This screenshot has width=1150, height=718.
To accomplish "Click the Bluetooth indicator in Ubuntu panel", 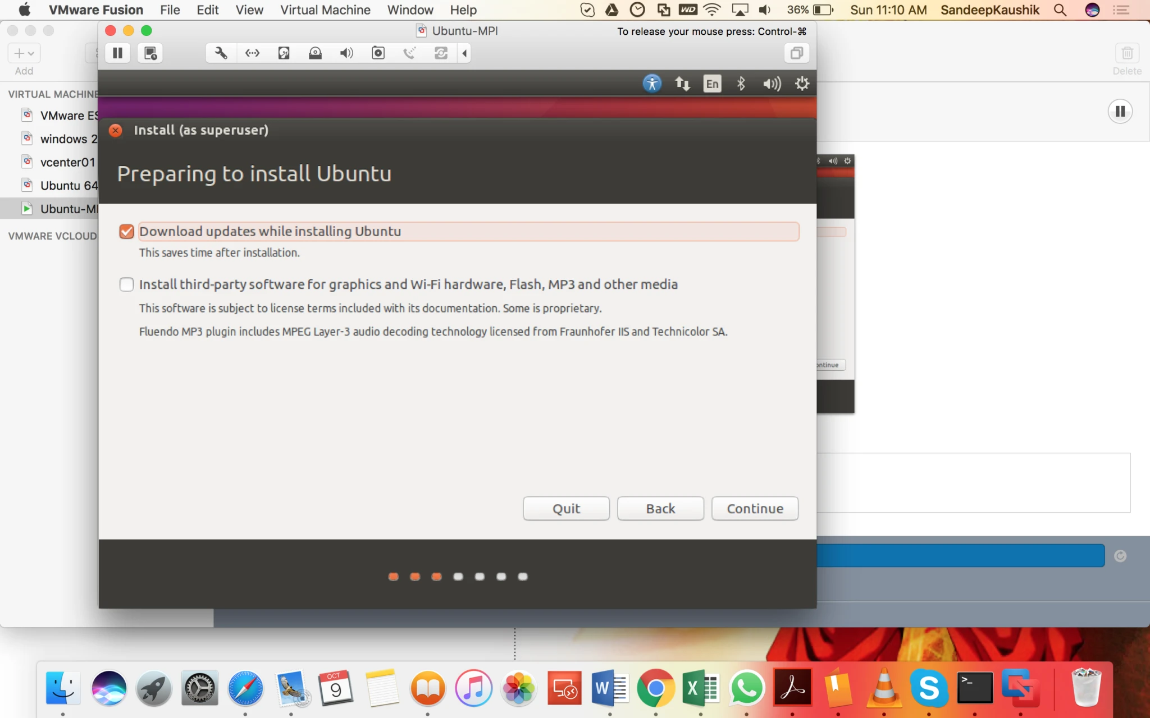I will click(741, 84).
